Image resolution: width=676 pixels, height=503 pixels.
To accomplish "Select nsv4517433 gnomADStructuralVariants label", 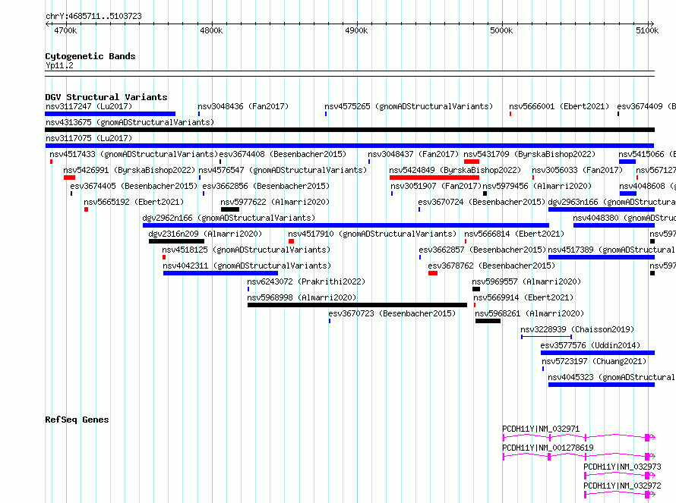I will 134,154.
